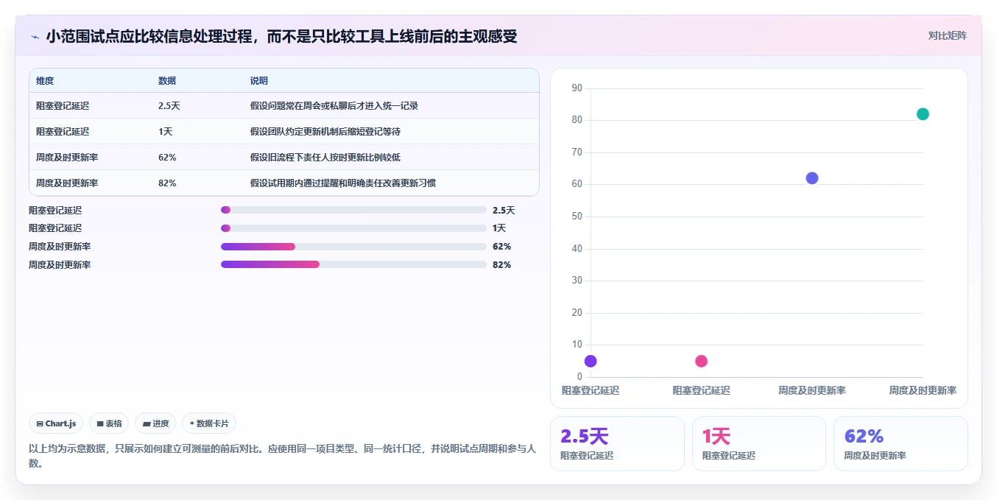Select the 1天 cell in the table
Screen dimensions: 997x500
165,132
